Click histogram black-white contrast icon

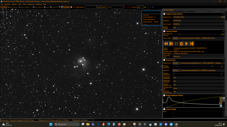pyautogui.click(x=224, y=98)
